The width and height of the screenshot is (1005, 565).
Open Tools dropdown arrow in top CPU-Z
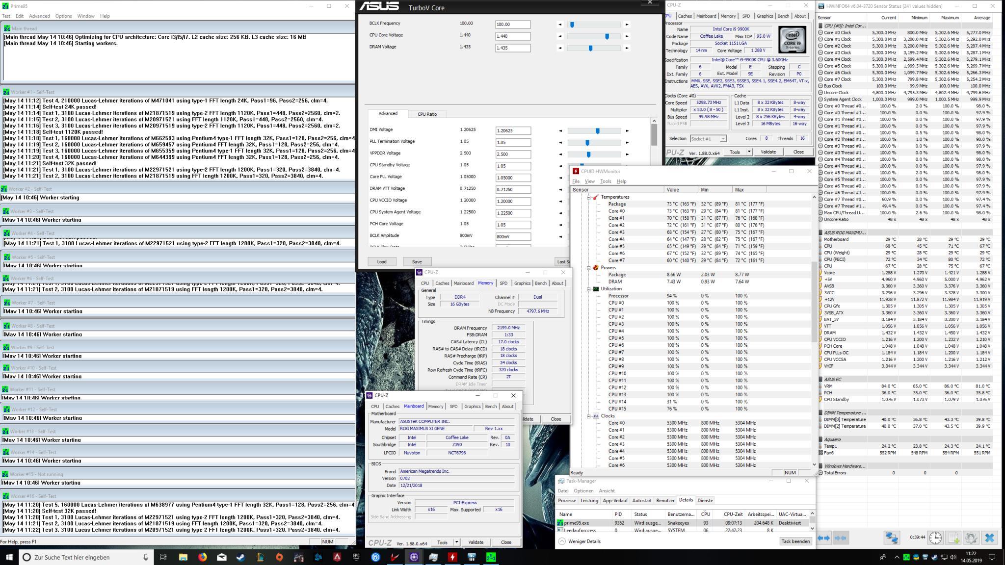click(x=749, y=152)
